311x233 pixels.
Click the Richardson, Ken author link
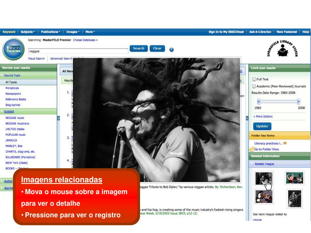(x=231, y=187)
